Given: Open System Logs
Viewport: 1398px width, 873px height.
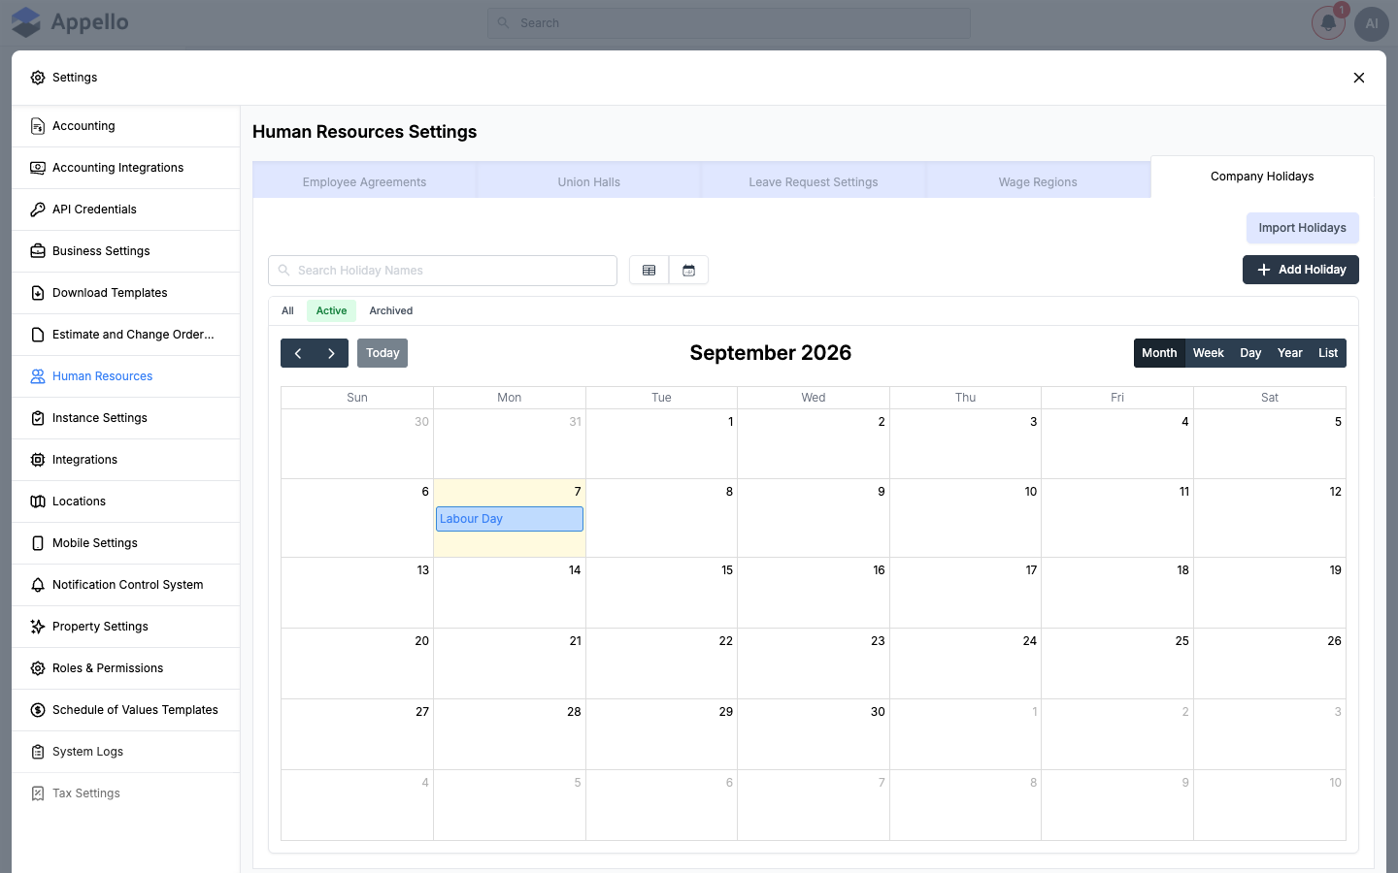Looking at the screenshot, I should [x=125, y=752].
